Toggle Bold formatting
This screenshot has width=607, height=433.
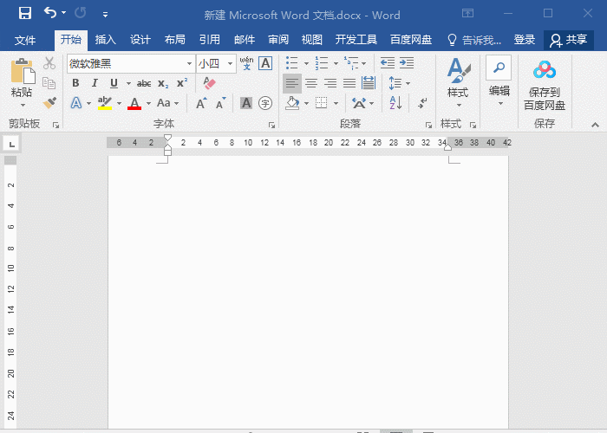[x=75, y=83]
